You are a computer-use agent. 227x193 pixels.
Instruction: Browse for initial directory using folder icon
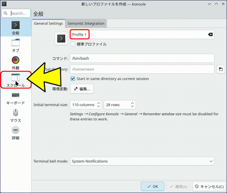pos(220,69)
